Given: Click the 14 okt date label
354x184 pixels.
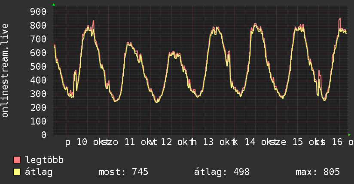Looking at the screenshot, I should pos(259,142).
